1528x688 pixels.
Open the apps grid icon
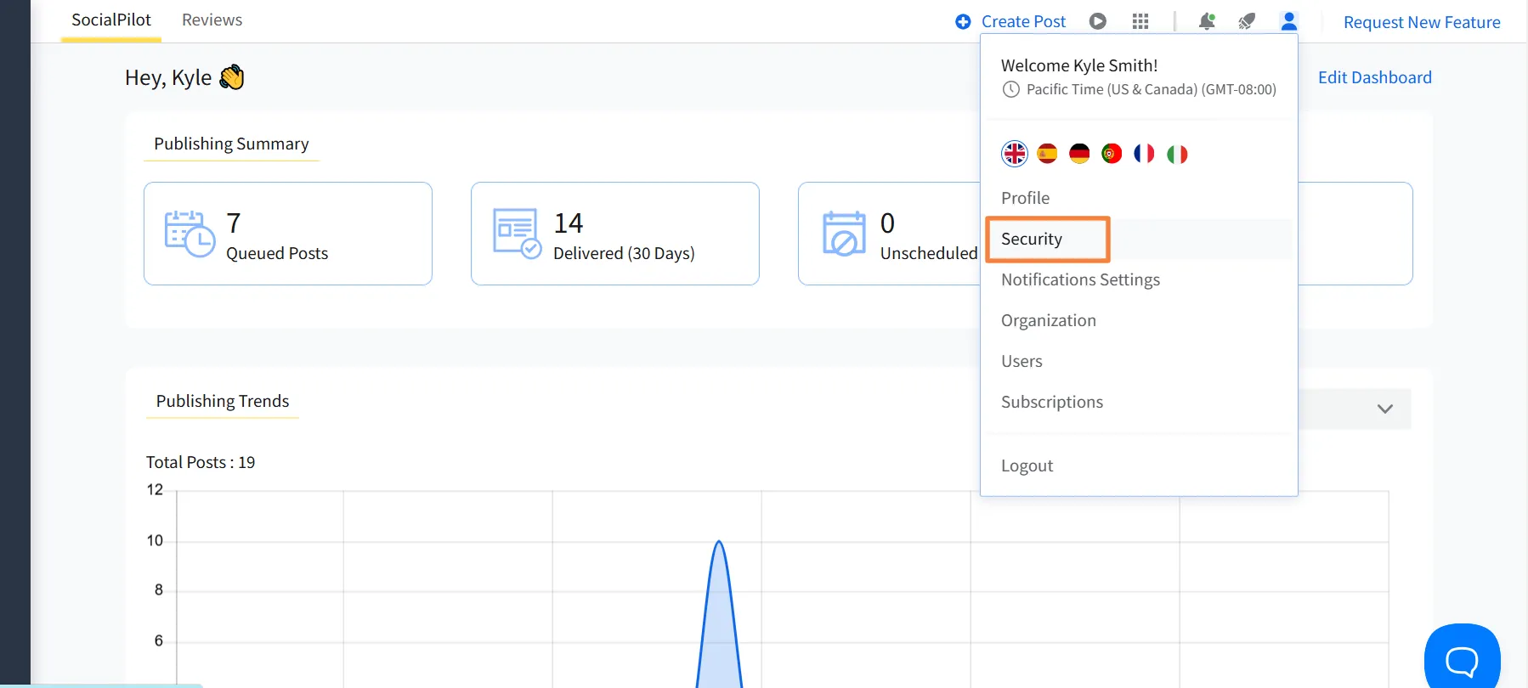click(x=1140, y=21)
